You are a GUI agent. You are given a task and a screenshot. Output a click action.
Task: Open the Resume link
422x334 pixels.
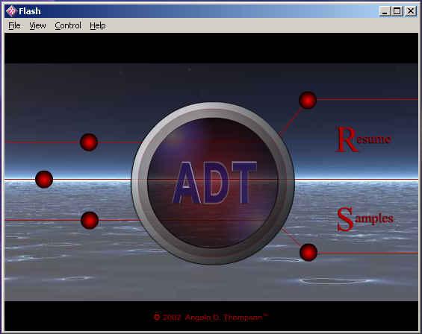363,139
